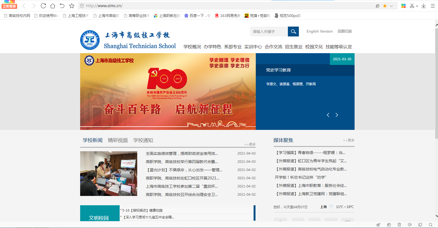Expand the address bar dropdown chevron

[392, 6]
